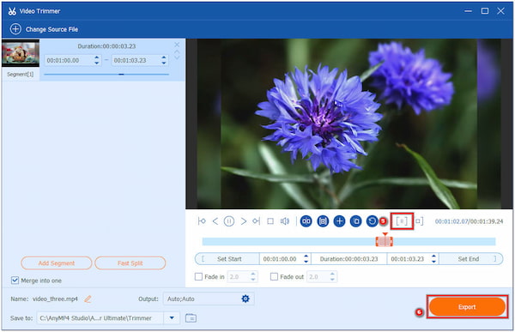Open the output folder icon
The width and height of the screenshot is (515, 332).
click(191, 318)
